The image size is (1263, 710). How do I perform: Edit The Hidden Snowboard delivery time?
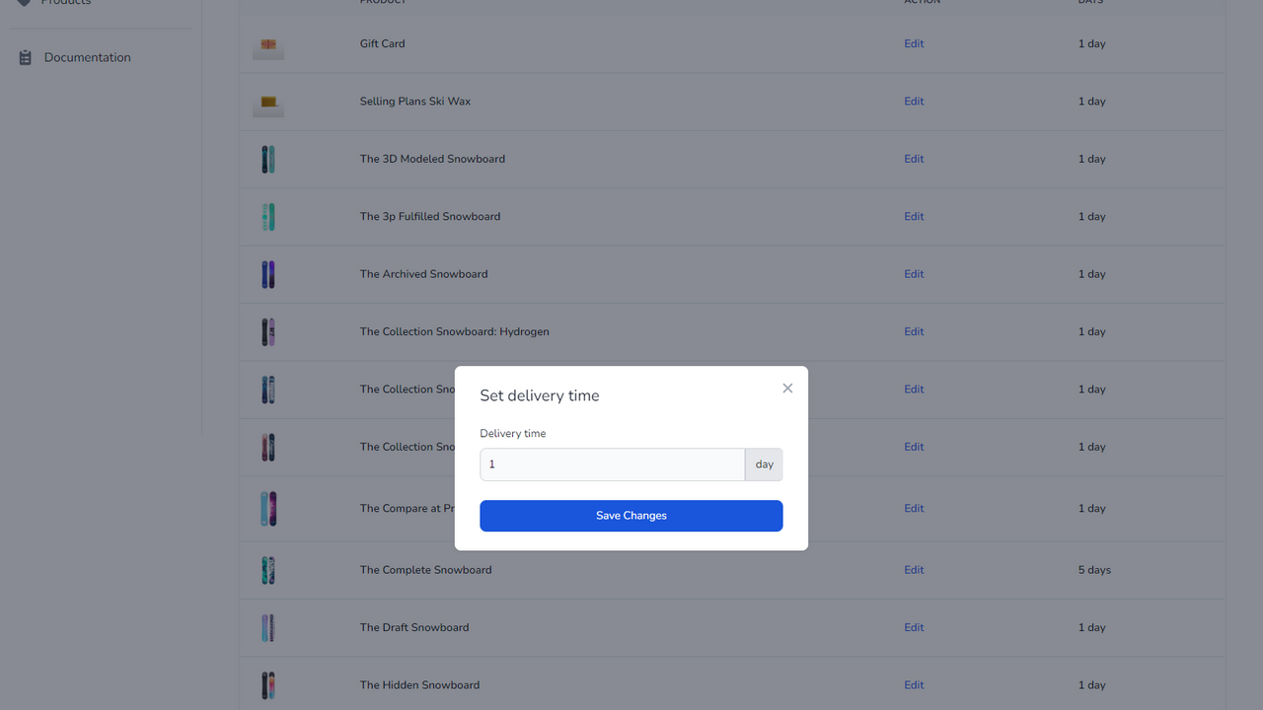tap(914, 685)
